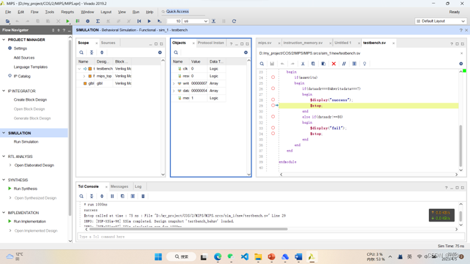
Task: Open the IP Catalog
Action: click(22, 76)
